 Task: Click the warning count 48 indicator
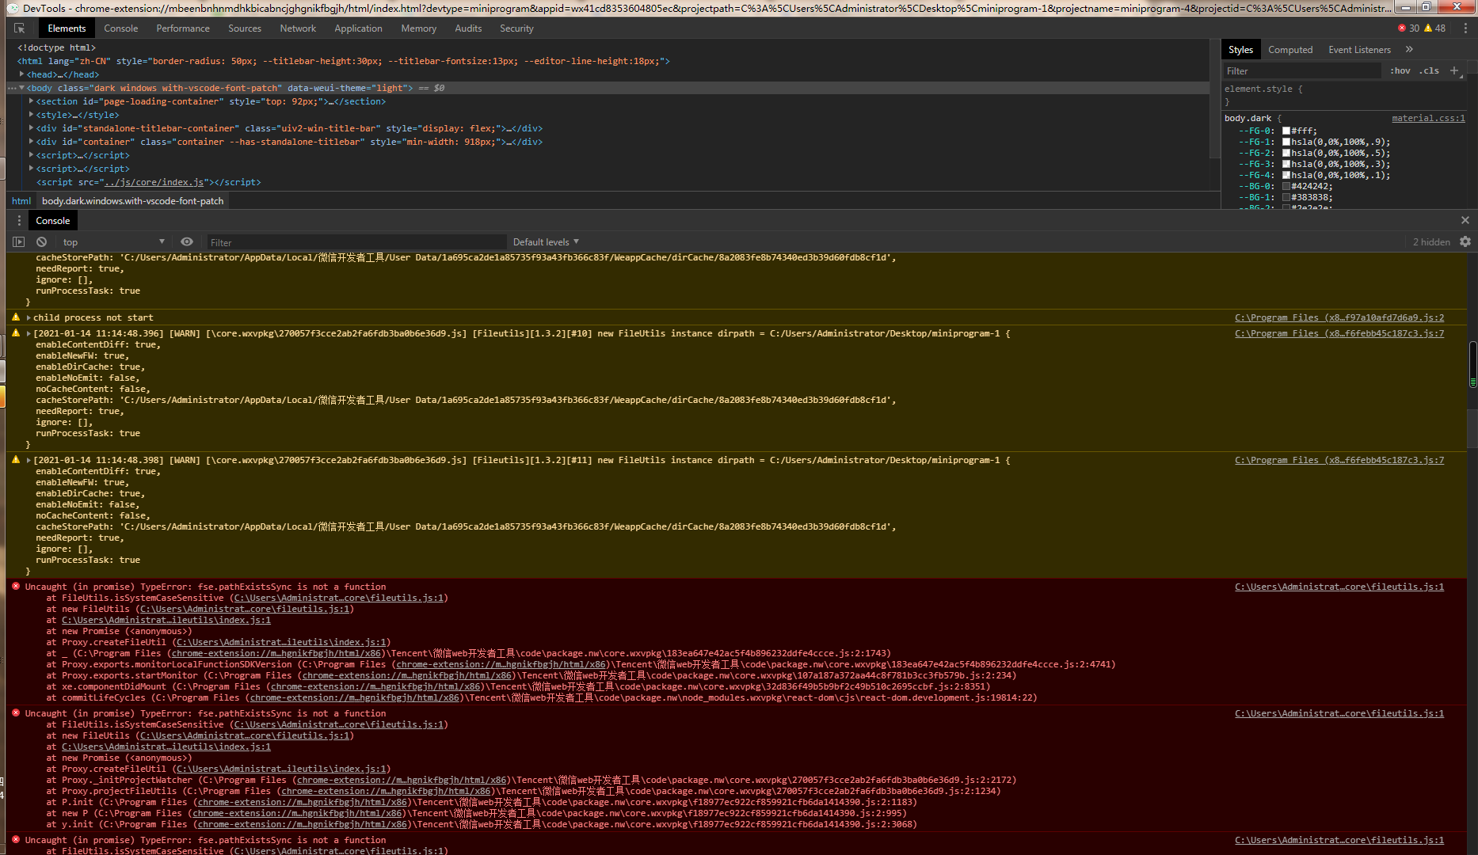tap(1434, 28)
